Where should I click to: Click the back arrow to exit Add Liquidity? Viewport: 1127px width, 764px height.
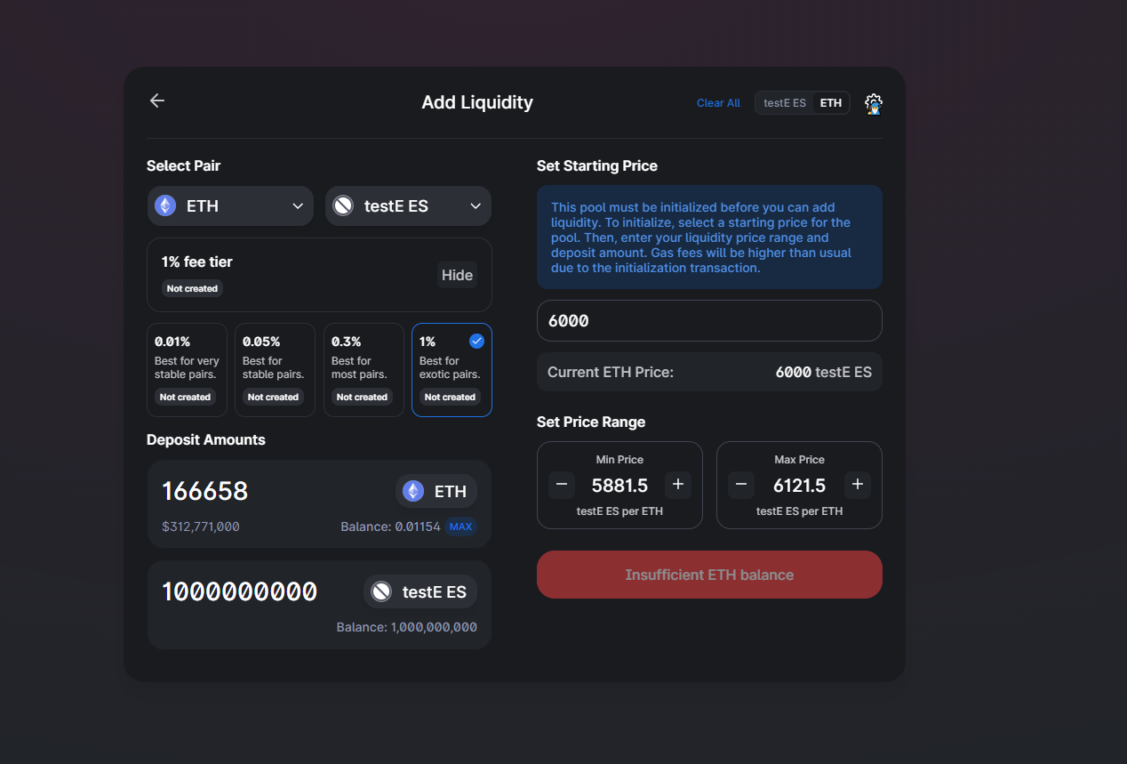pos(156,101)
